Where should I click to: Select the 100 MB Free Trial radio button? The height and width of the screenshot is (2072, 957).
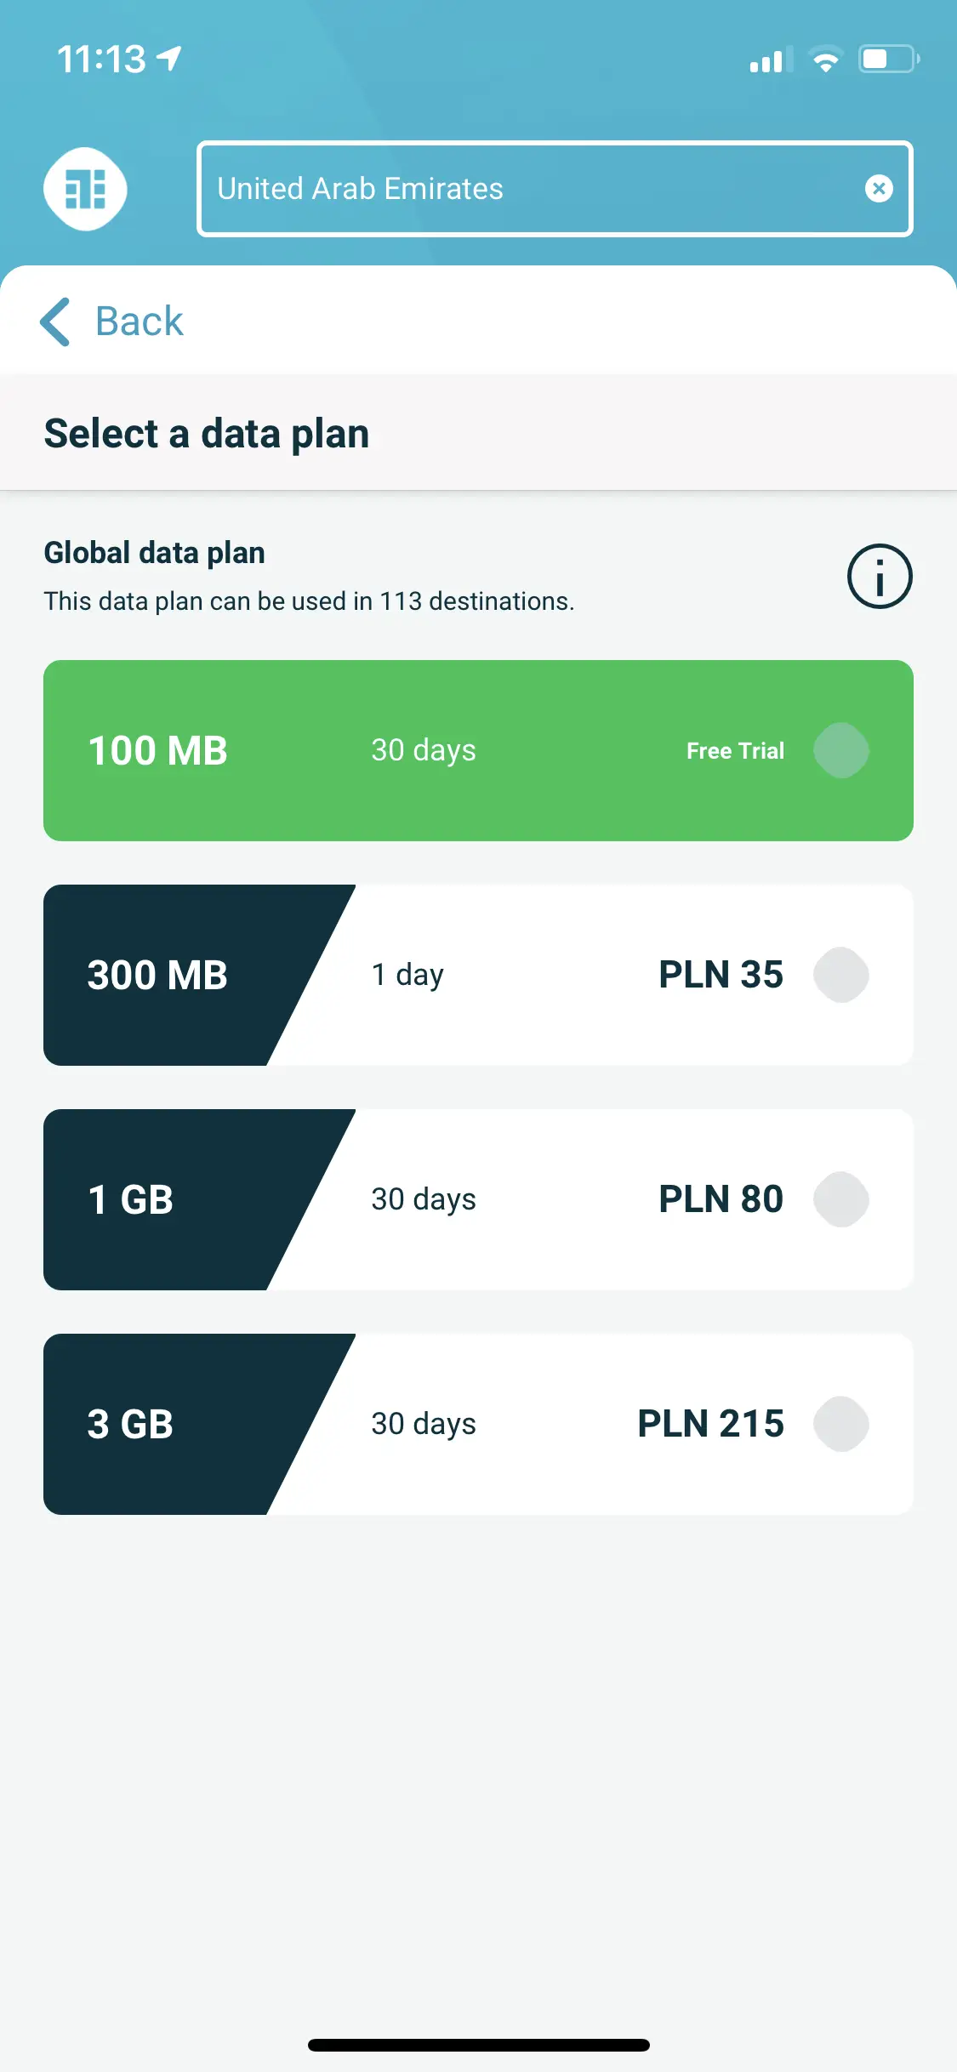click(840, 750)
